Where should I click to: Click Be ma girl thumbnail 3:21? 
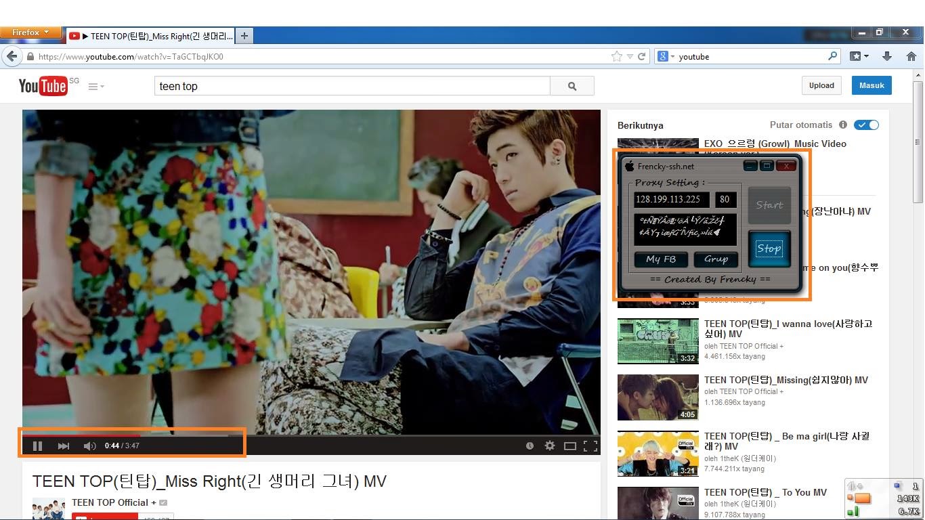click(658, 454)
